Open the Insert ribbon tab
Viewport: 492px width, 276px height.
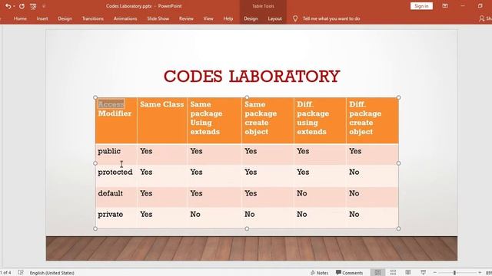click(x=42, y=18)
